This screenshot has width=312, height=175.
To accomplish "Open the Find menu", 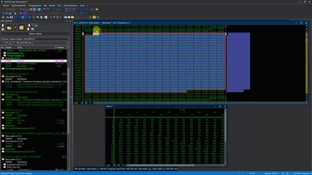I will pos(59,5).
